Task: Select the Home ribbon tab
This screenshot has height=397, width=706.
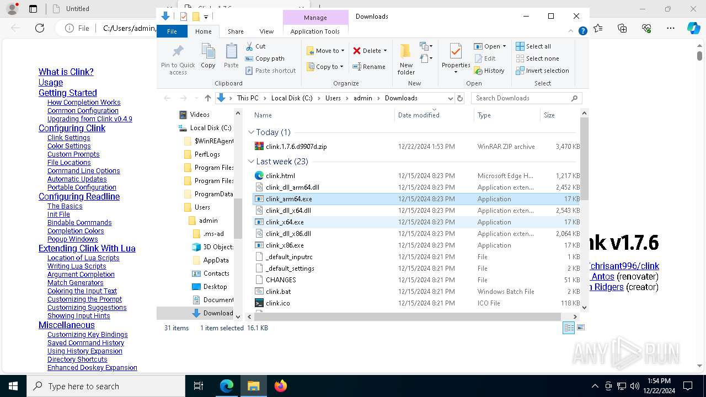Action: click(x=203, y=31)
